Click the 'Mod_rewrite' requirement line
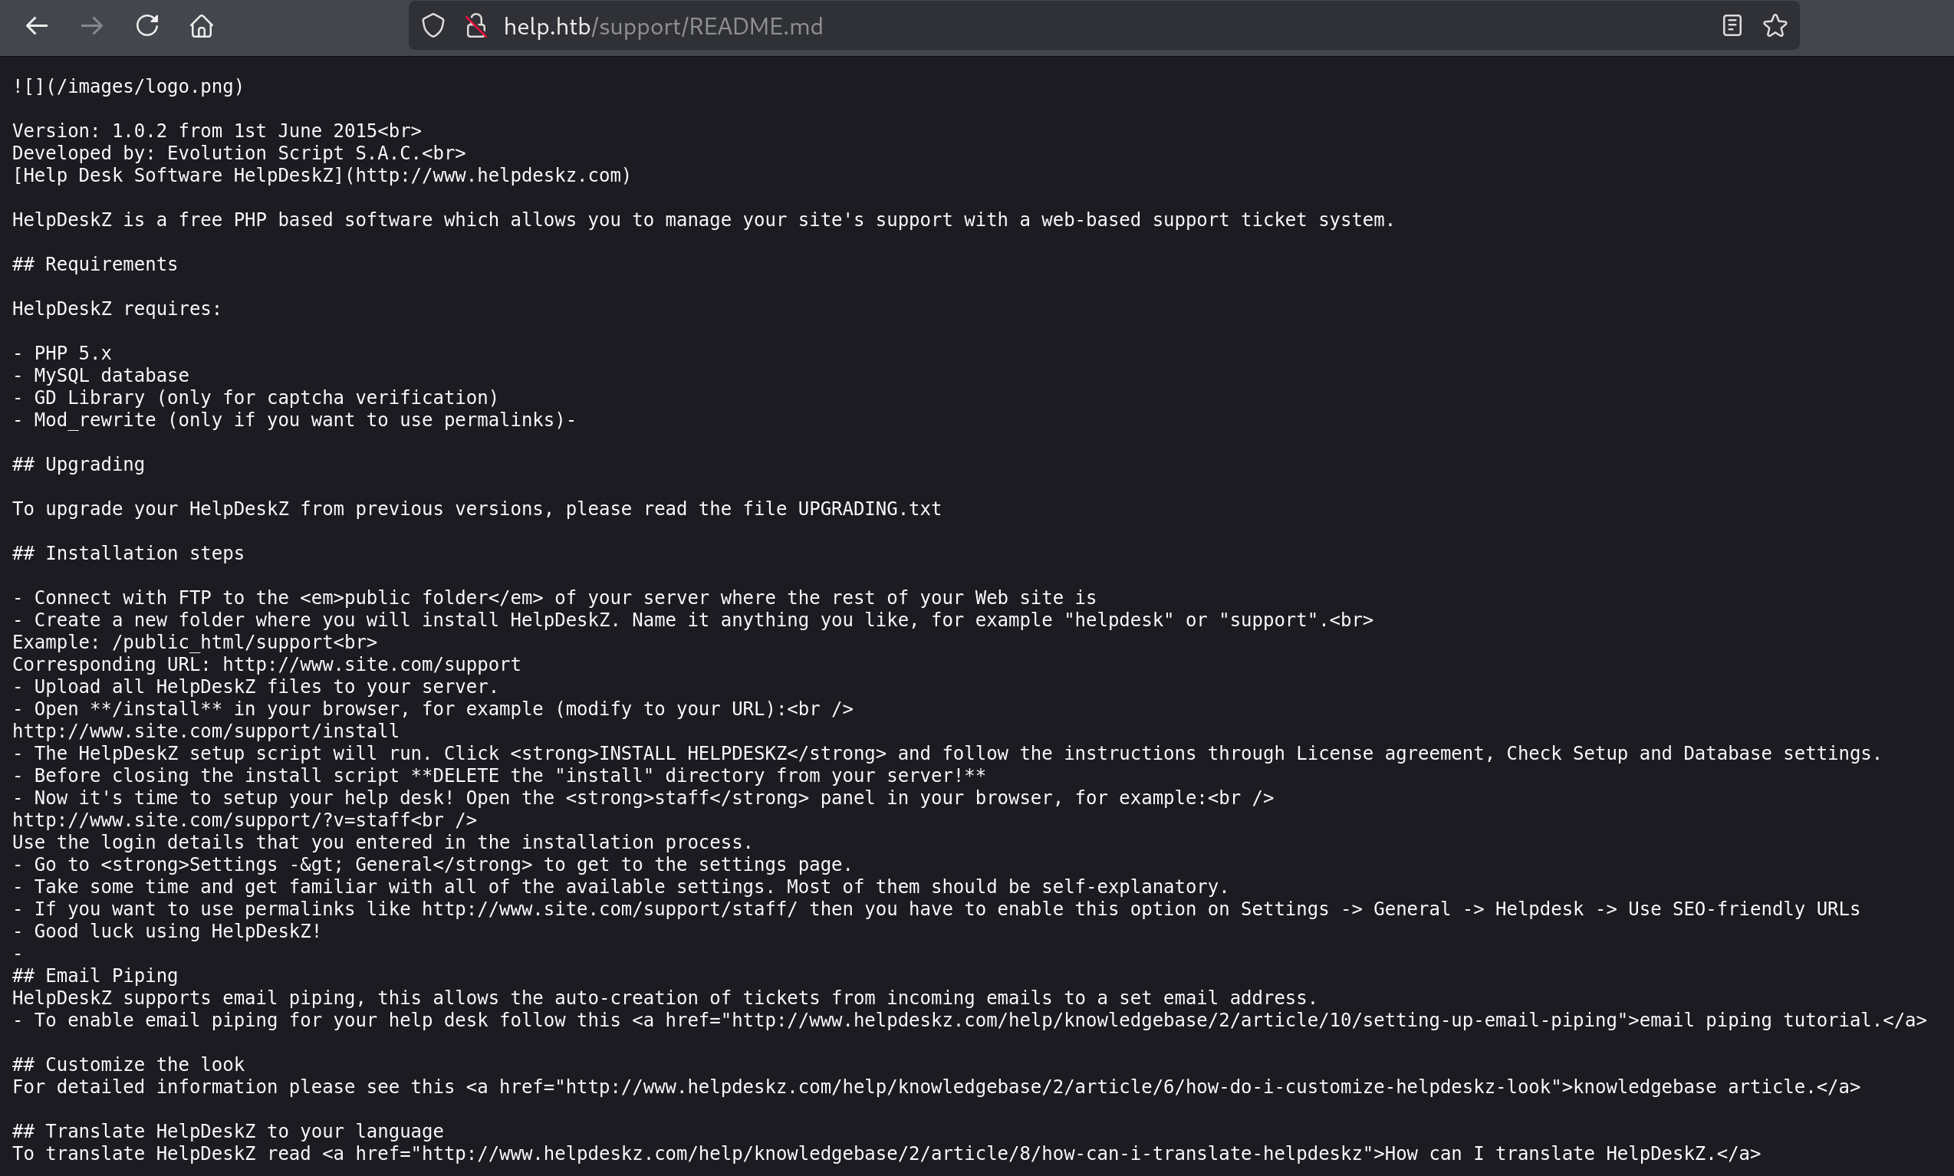The width and height of the screenshot is (1954, 1176). click(294, 419)
